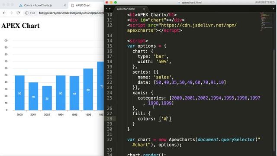The width and height of the screenshot is (277, 156).
Task: Click the next tab arrow in Sublime
Action: pyautogui.click(x=110, y=9)
